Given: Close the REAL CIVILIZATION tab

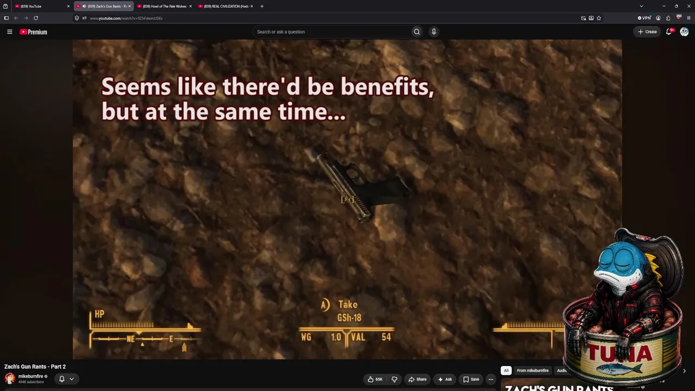Looking at the screenshot, I should click(251, 6).
